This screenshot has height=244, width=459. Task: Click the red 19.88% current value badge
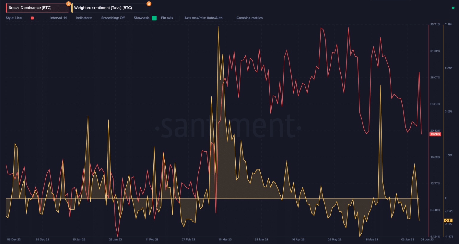pyautogui.click(x=435, y=134)
